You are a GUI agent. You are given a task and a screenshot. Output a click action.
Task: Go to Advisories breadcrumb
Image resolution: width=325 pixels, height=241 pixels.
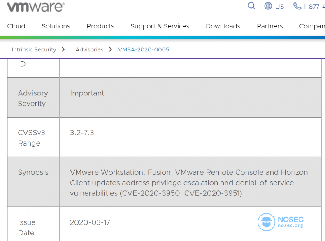(89, 50)
